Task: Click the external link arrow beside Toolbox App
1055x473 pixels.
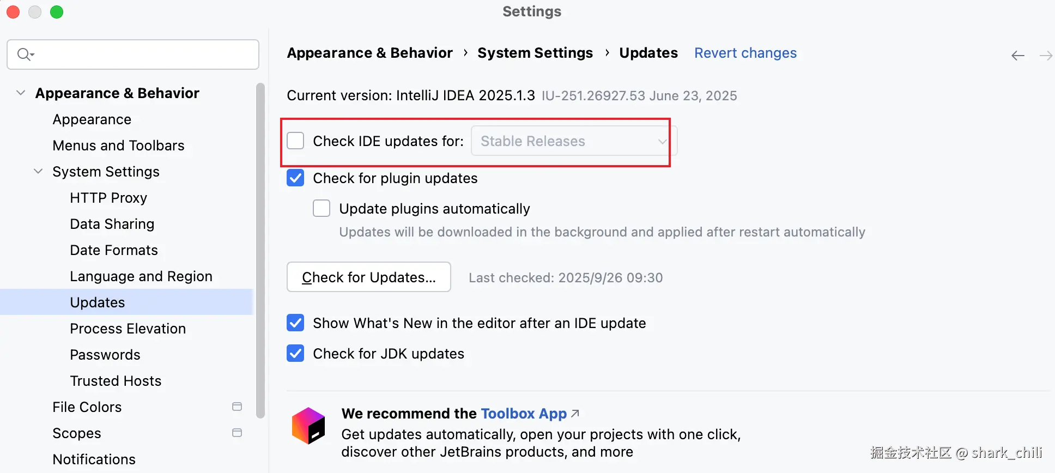Action: pos(575,414)
